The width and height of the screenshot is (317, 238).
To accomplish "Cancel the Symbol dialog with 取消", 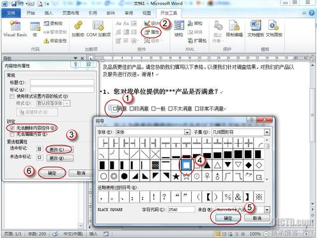I will pos(257,218).
